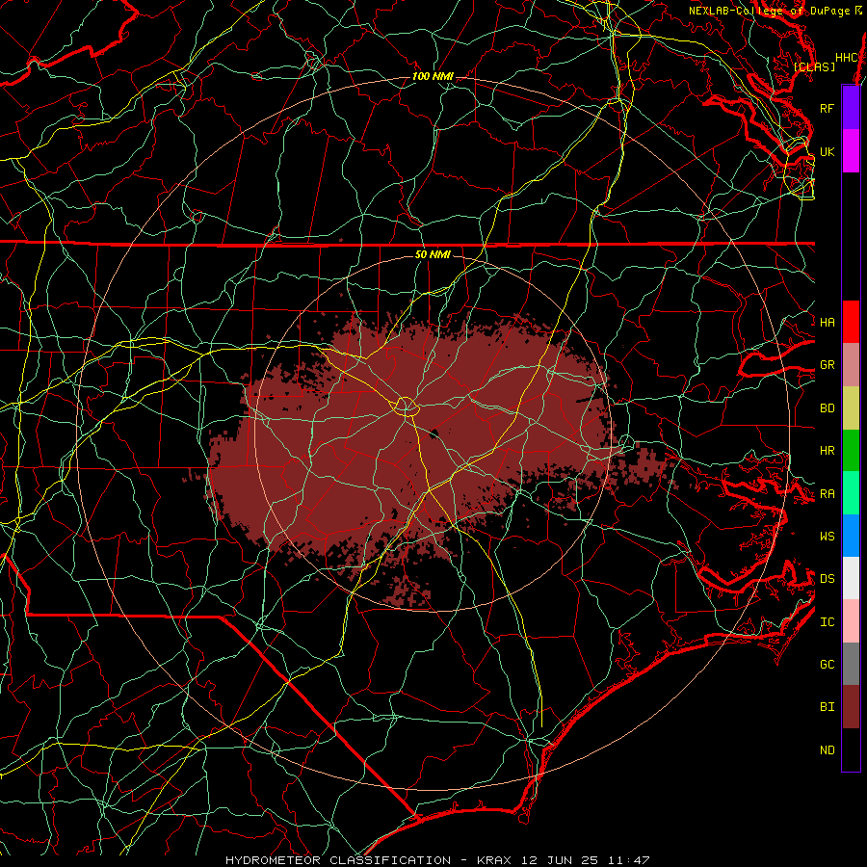Click the 'IC' legend label
Viewport: 867px width, 867px height.
(827, 622)
